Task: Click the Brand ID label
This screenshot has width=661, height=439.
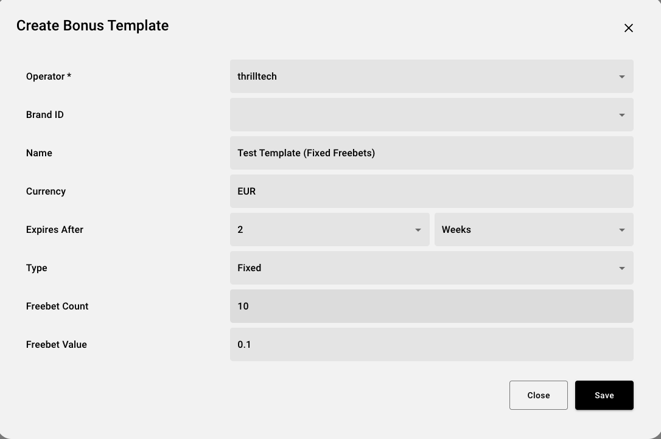Action: point(45,115)
